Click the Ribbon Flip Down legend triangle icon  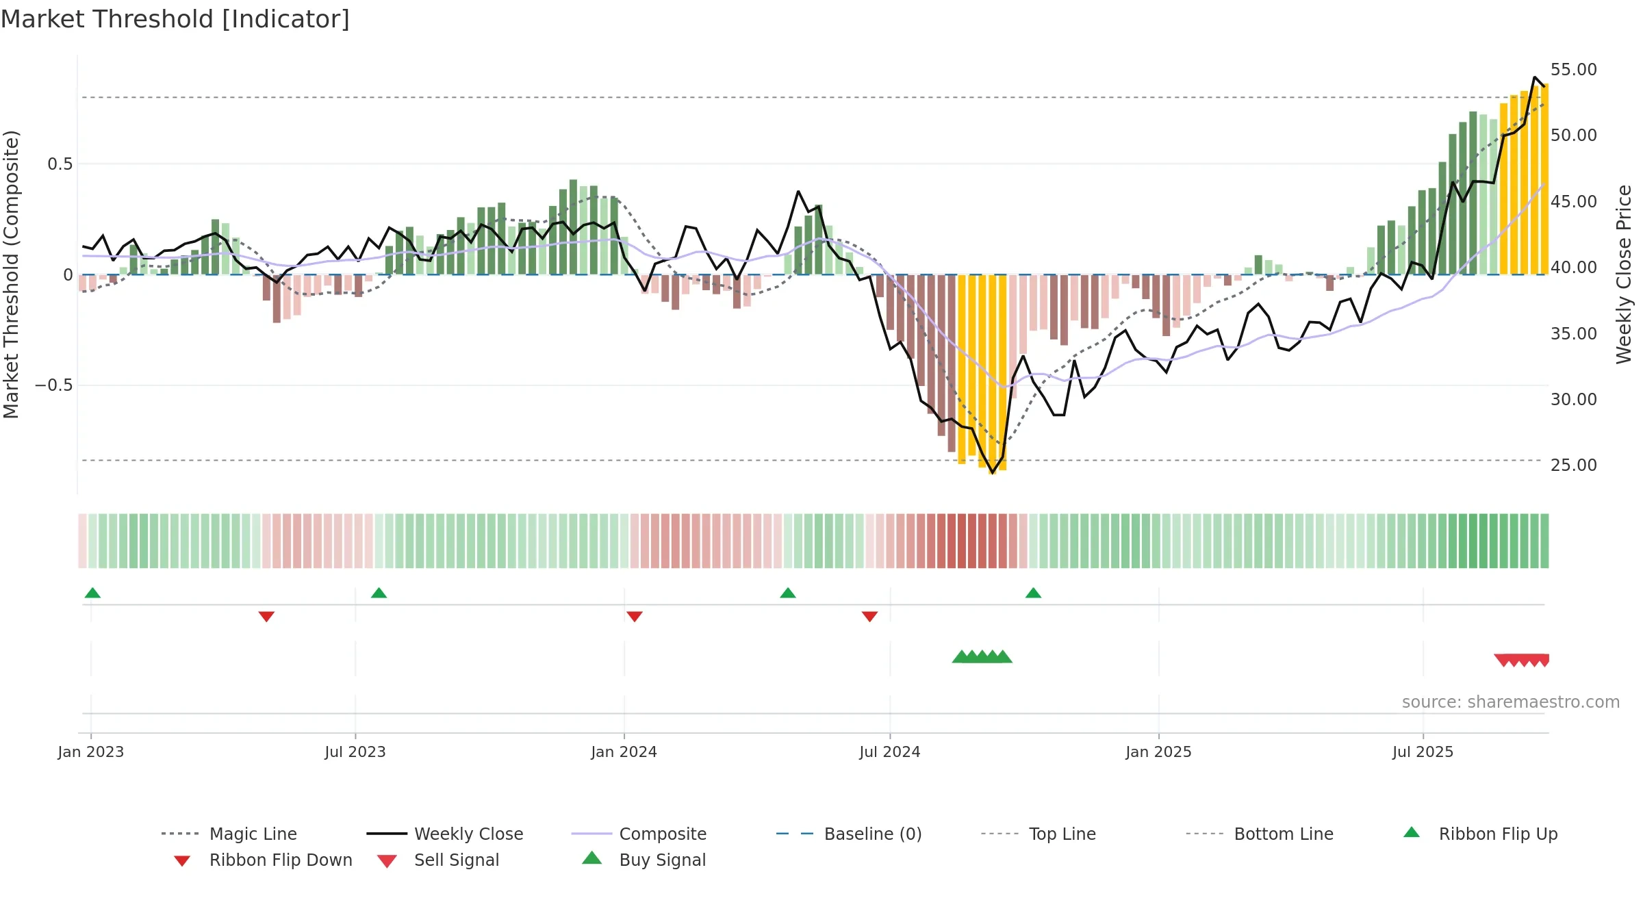click(182, 861)
